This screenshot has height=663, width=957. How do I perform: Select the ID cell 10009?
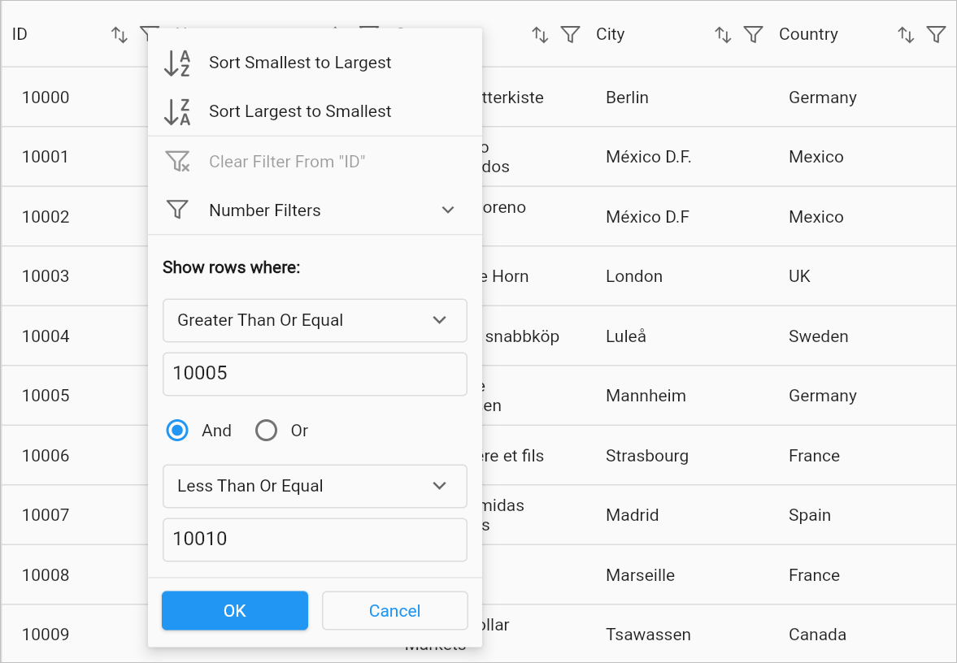46,635
